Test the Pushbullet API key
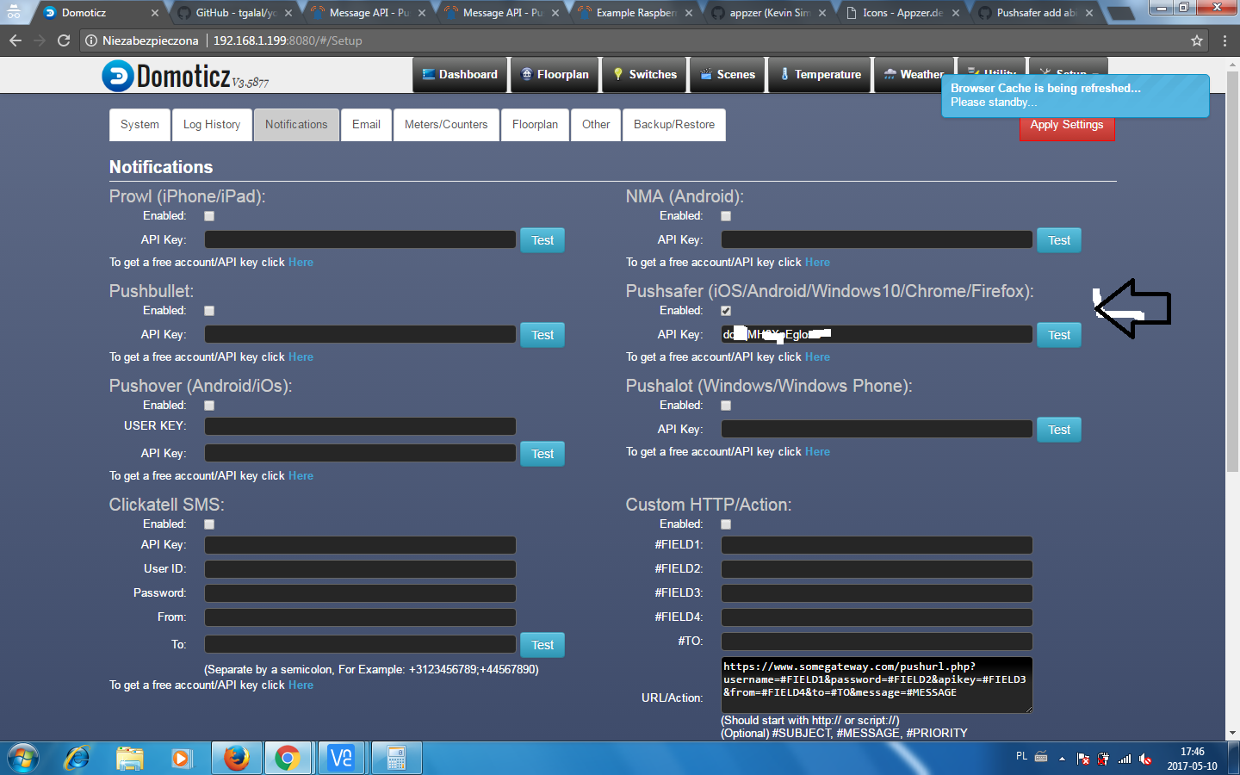This screenshot has height=775, width=1240. coord(542,335)
